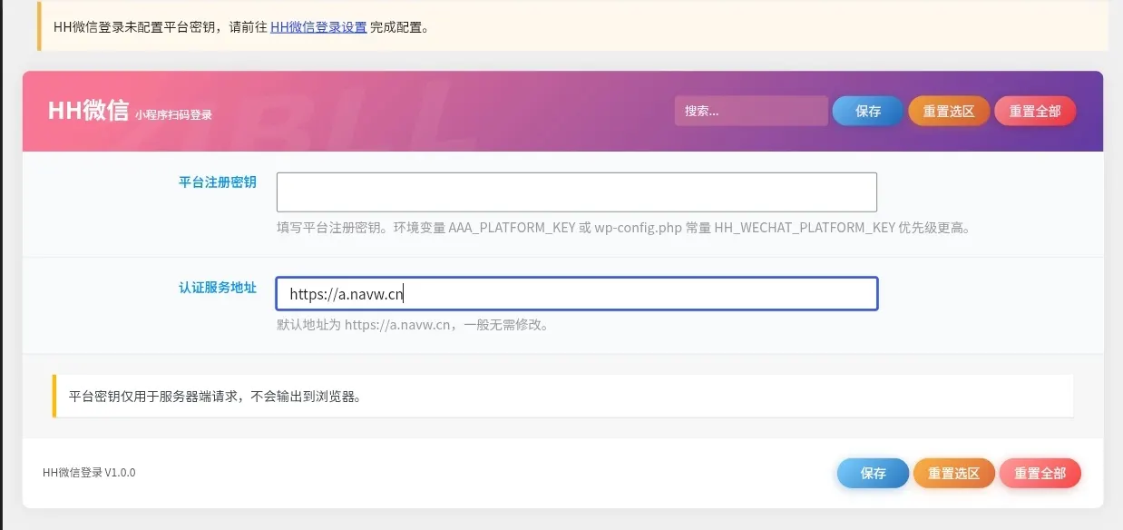Focus the 平台注册密钥 input field

tap(577, 192)
